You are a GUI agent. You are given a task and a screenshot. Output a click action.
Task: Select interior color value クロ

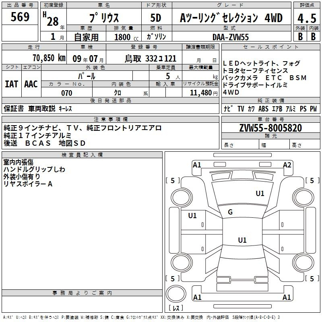click(118, 93)
